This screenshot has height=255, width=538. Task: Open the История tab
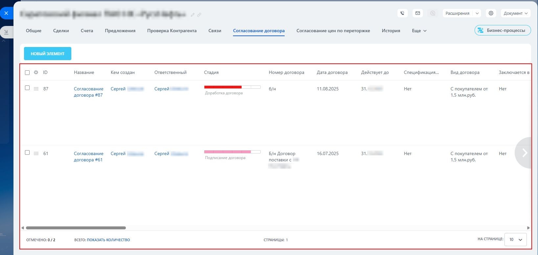click(x=391, y=31)
